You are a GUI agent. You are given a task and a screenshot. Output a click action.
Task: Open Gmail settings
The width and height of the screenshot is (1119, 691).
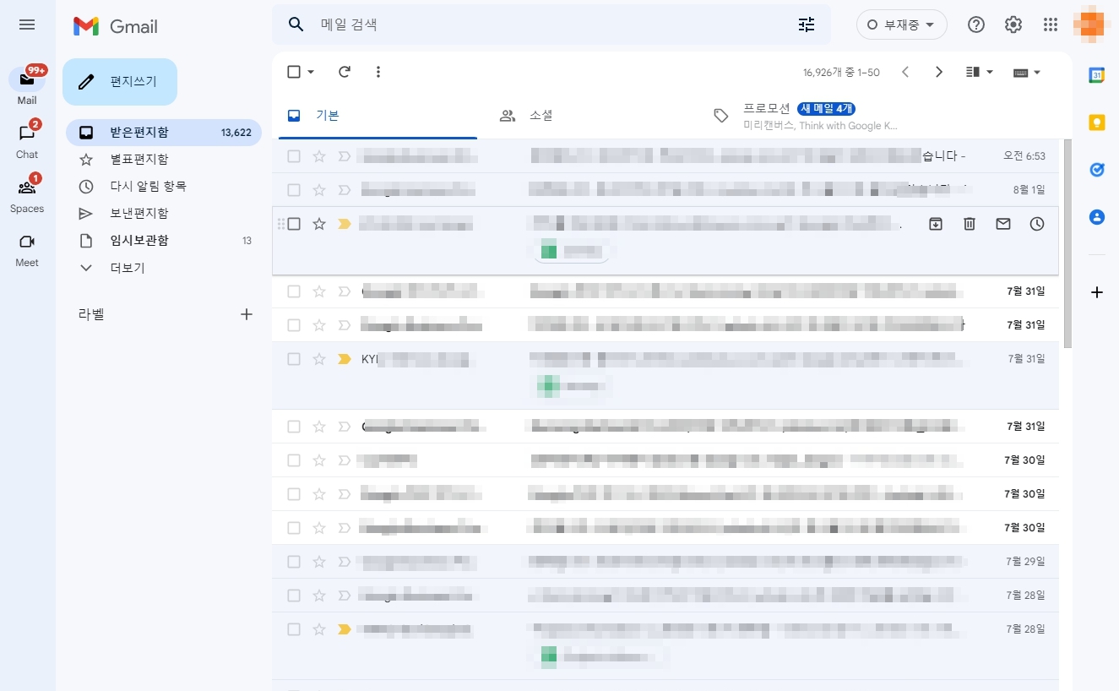(1013, 24)
